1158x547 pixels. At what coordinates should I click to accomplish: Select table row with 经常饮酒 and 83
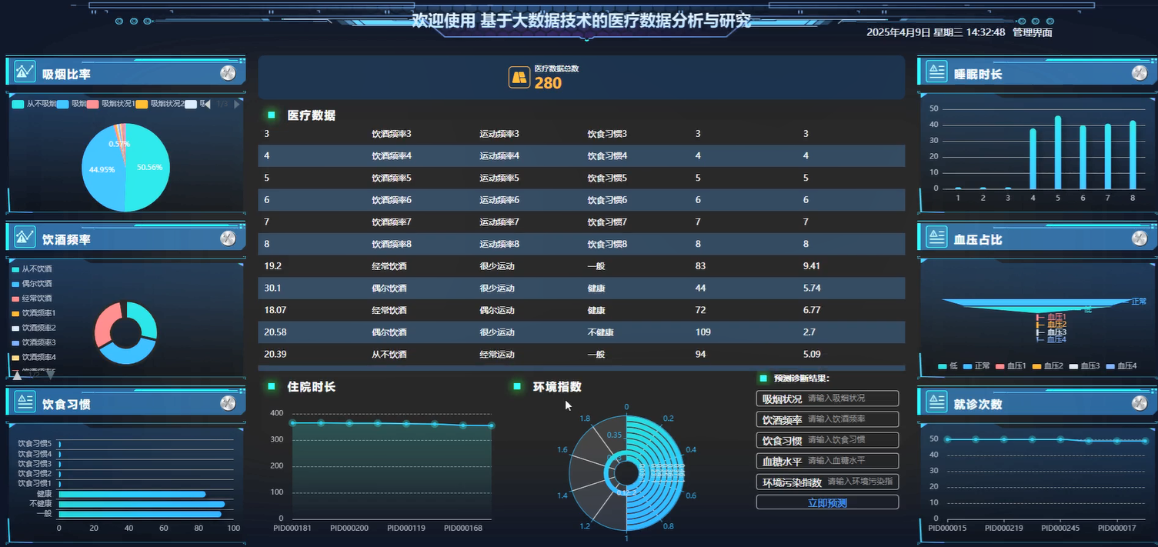point(581,266)
